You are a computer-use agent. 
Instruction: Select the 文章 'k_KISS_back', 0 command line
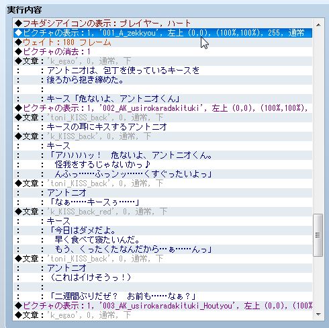pyautogui.click(x=163, y=136)
